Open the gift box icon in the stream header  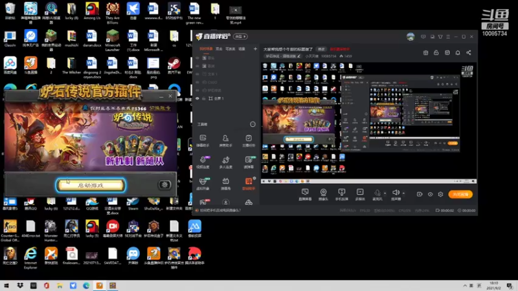click(x=425, y=53)
